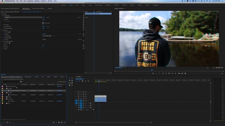Click Opacity ellipse mask tool

pyautogui.click(x=5, y=32)
